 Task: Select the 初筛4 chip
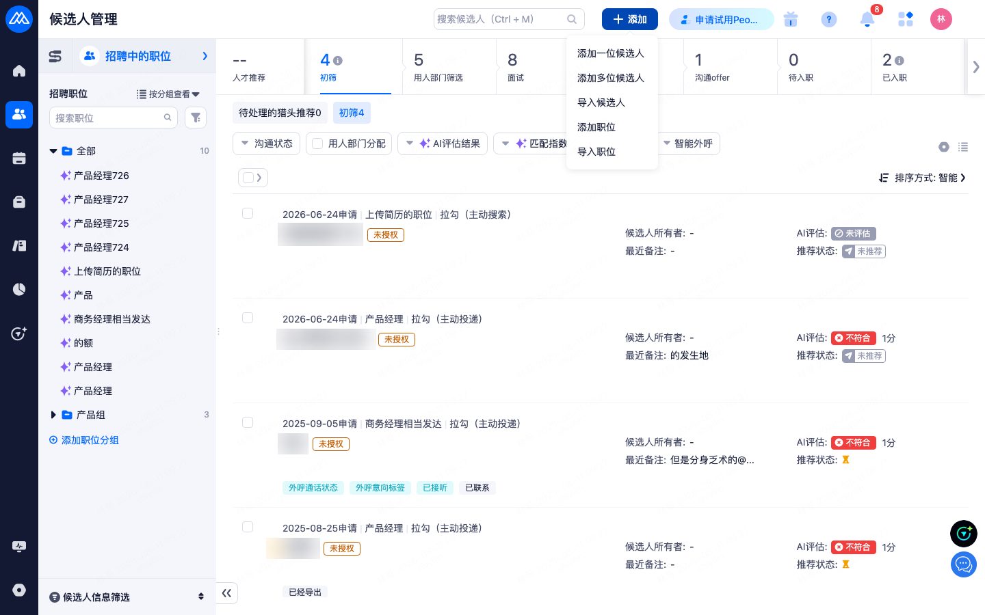352,113
